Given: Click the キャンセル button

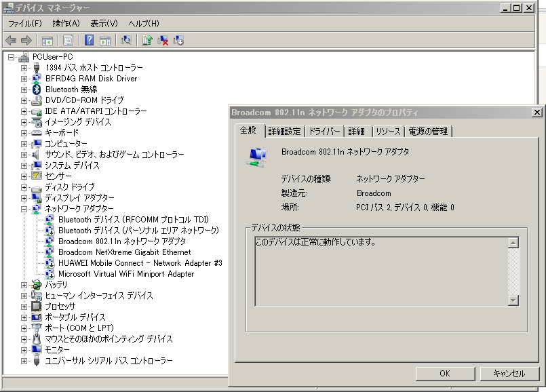Looking at the screenshot, I should click(x=509, y=374).
